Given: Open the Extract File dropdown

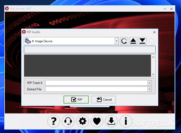Looking at the screenshot, I should [149, 89].
